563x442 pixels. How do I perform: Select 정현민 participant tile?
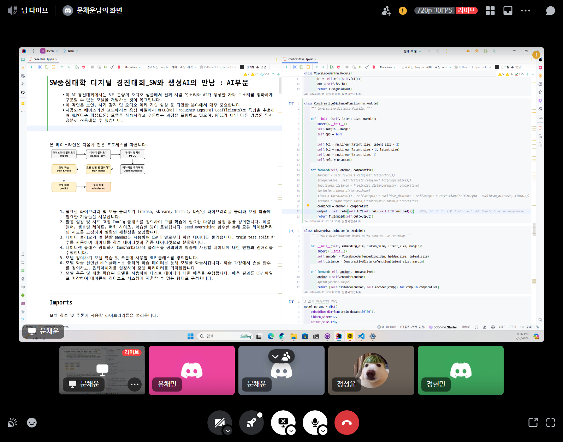coord(461,370)
